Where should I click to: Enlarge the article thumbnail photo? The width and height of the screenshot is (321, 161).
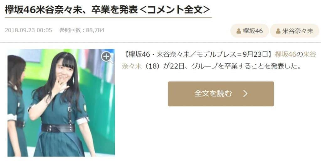tap(61, 103)
